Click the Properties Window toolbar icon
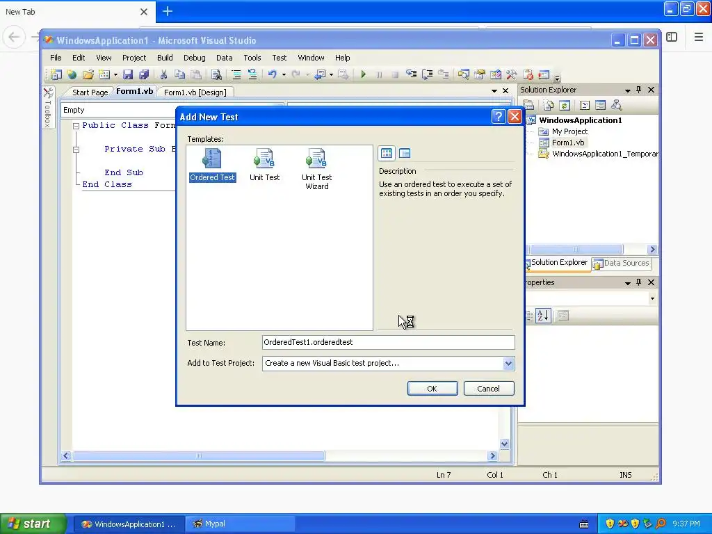This screenshot has height=534, width=712. (480, 74)
